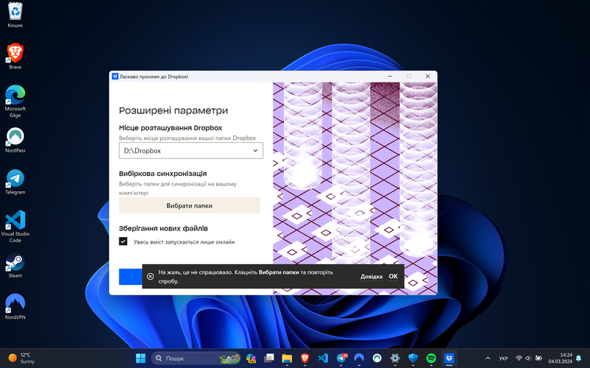
Task: Open the Довідка help link
Action: click(x=372, y=277)
